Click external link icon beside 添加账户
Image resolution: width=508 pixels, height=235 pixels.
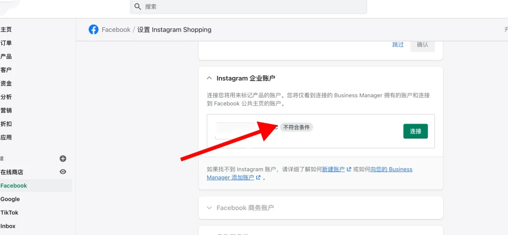coord(258,177)
